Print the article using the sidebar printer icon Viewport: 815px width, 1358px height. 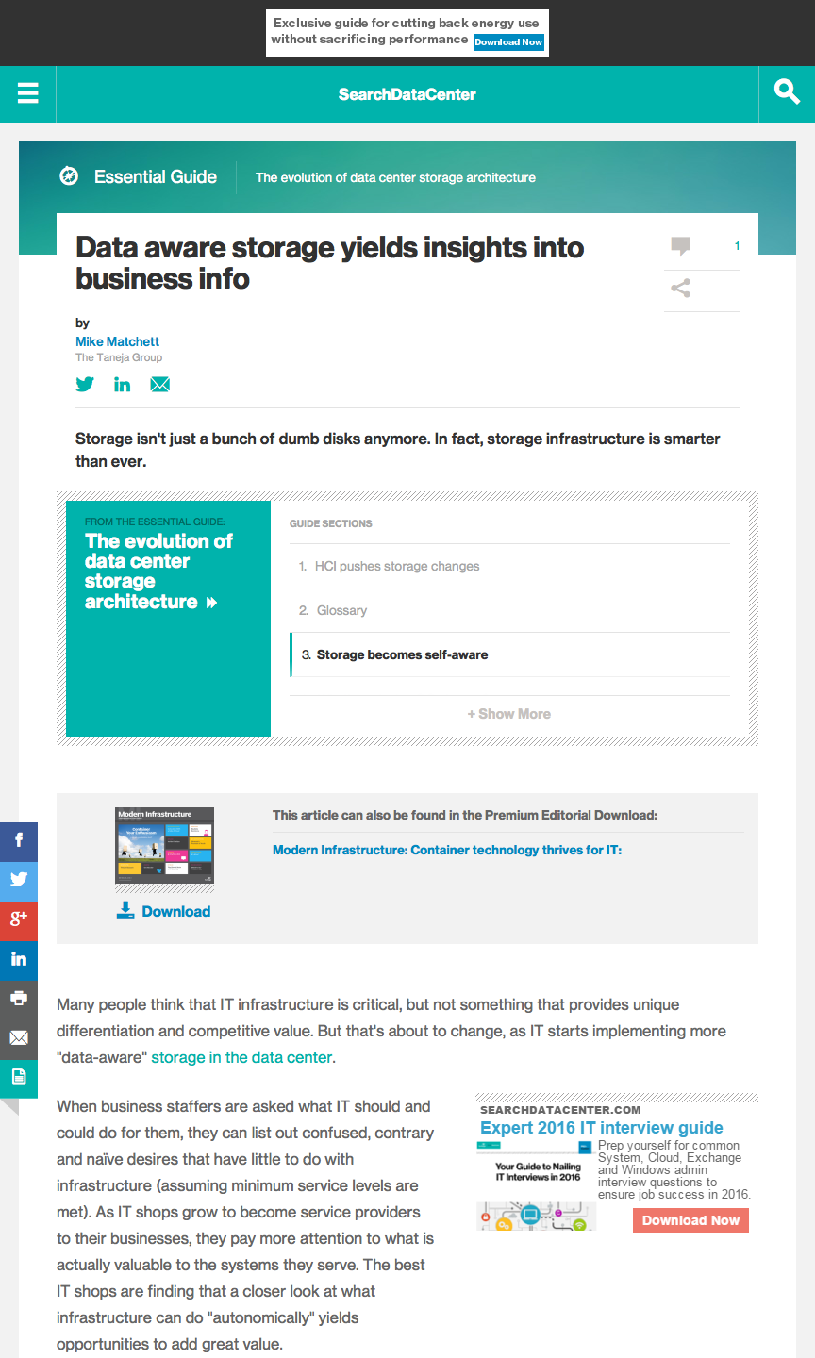click(19, 999)
